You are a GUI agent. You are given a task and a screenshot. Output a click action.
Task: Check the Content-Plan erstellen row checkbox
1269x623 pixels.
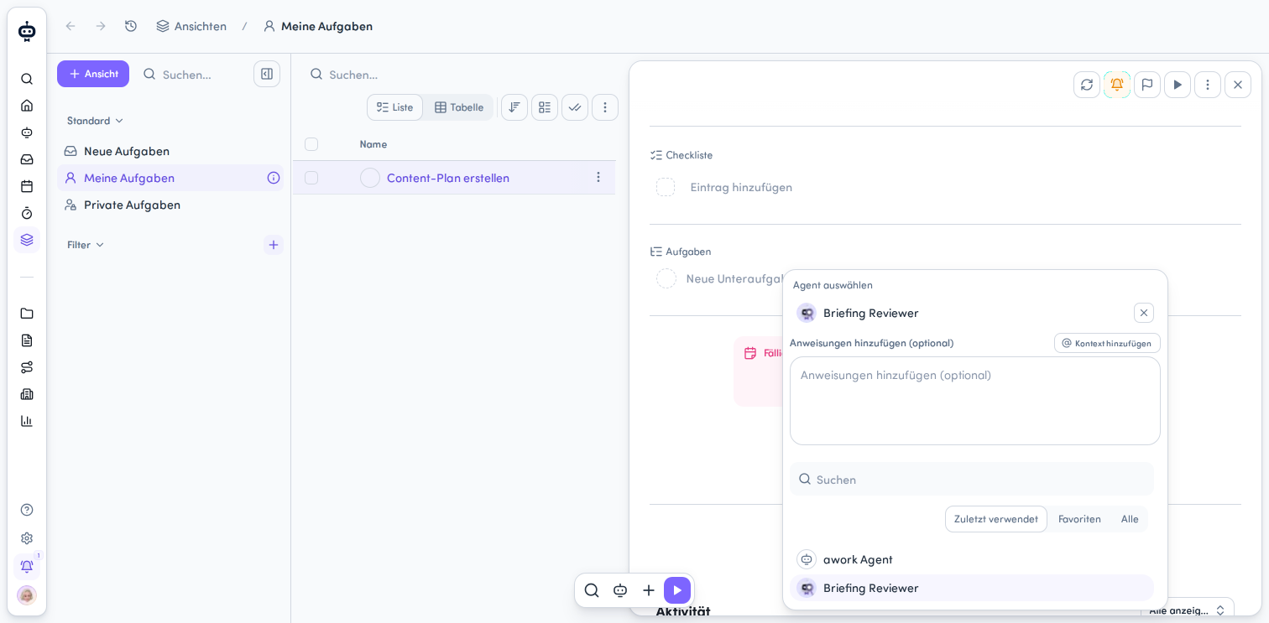click(311, 178)
